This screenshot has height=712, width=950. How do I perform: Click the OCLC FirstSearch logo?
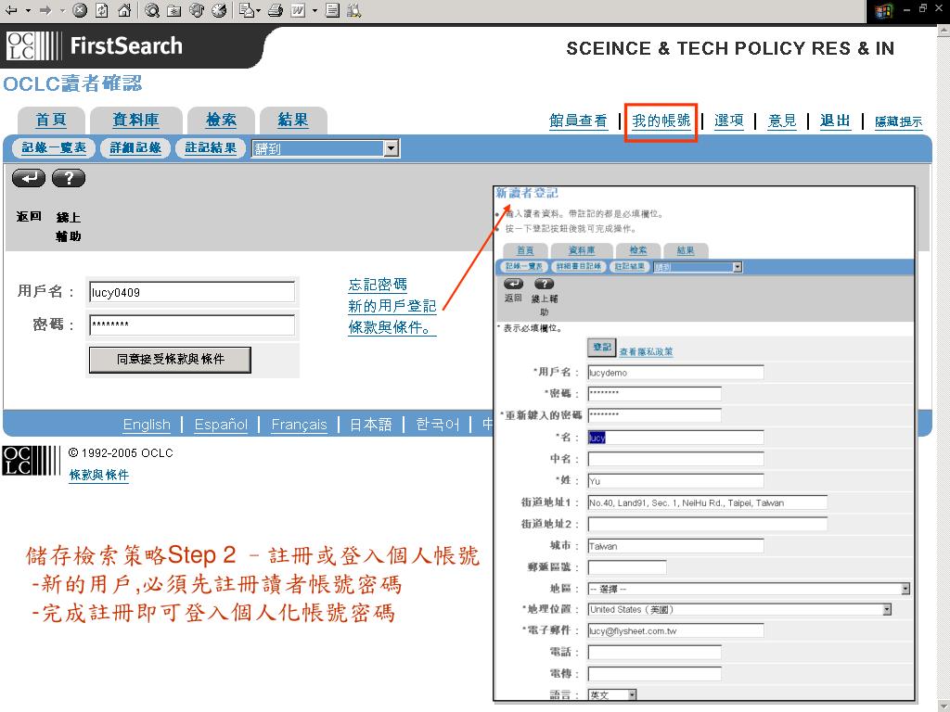95,46
